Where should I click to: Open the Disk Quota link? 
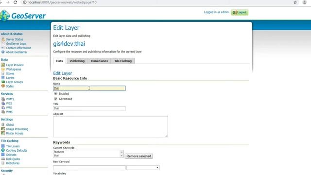pos(13,159)
